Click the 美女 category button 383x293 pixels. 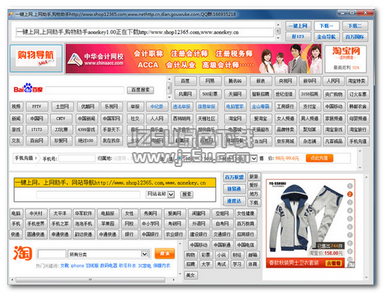point(190,275)
